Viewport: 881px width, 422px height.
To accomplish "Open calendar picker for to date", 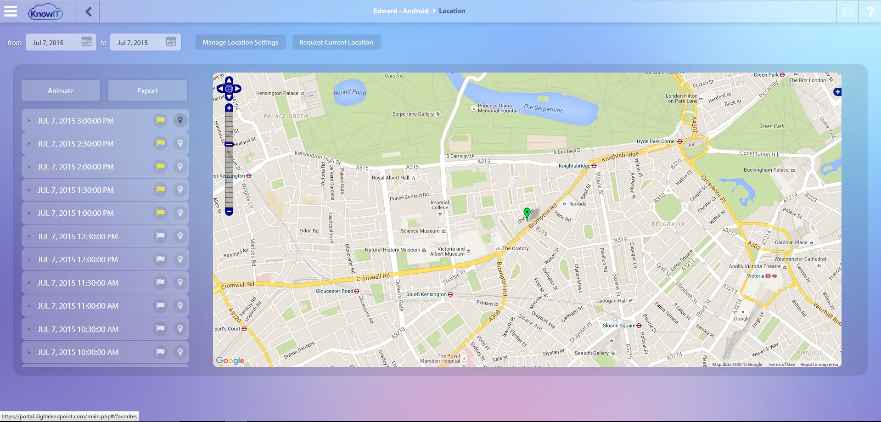I will (171, 41).
